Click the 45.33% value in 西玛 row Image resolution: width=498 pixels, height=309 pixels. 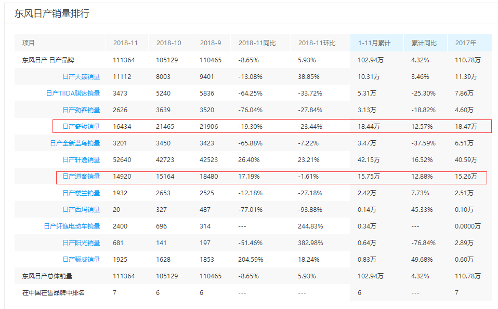click(x=422, y=210)
